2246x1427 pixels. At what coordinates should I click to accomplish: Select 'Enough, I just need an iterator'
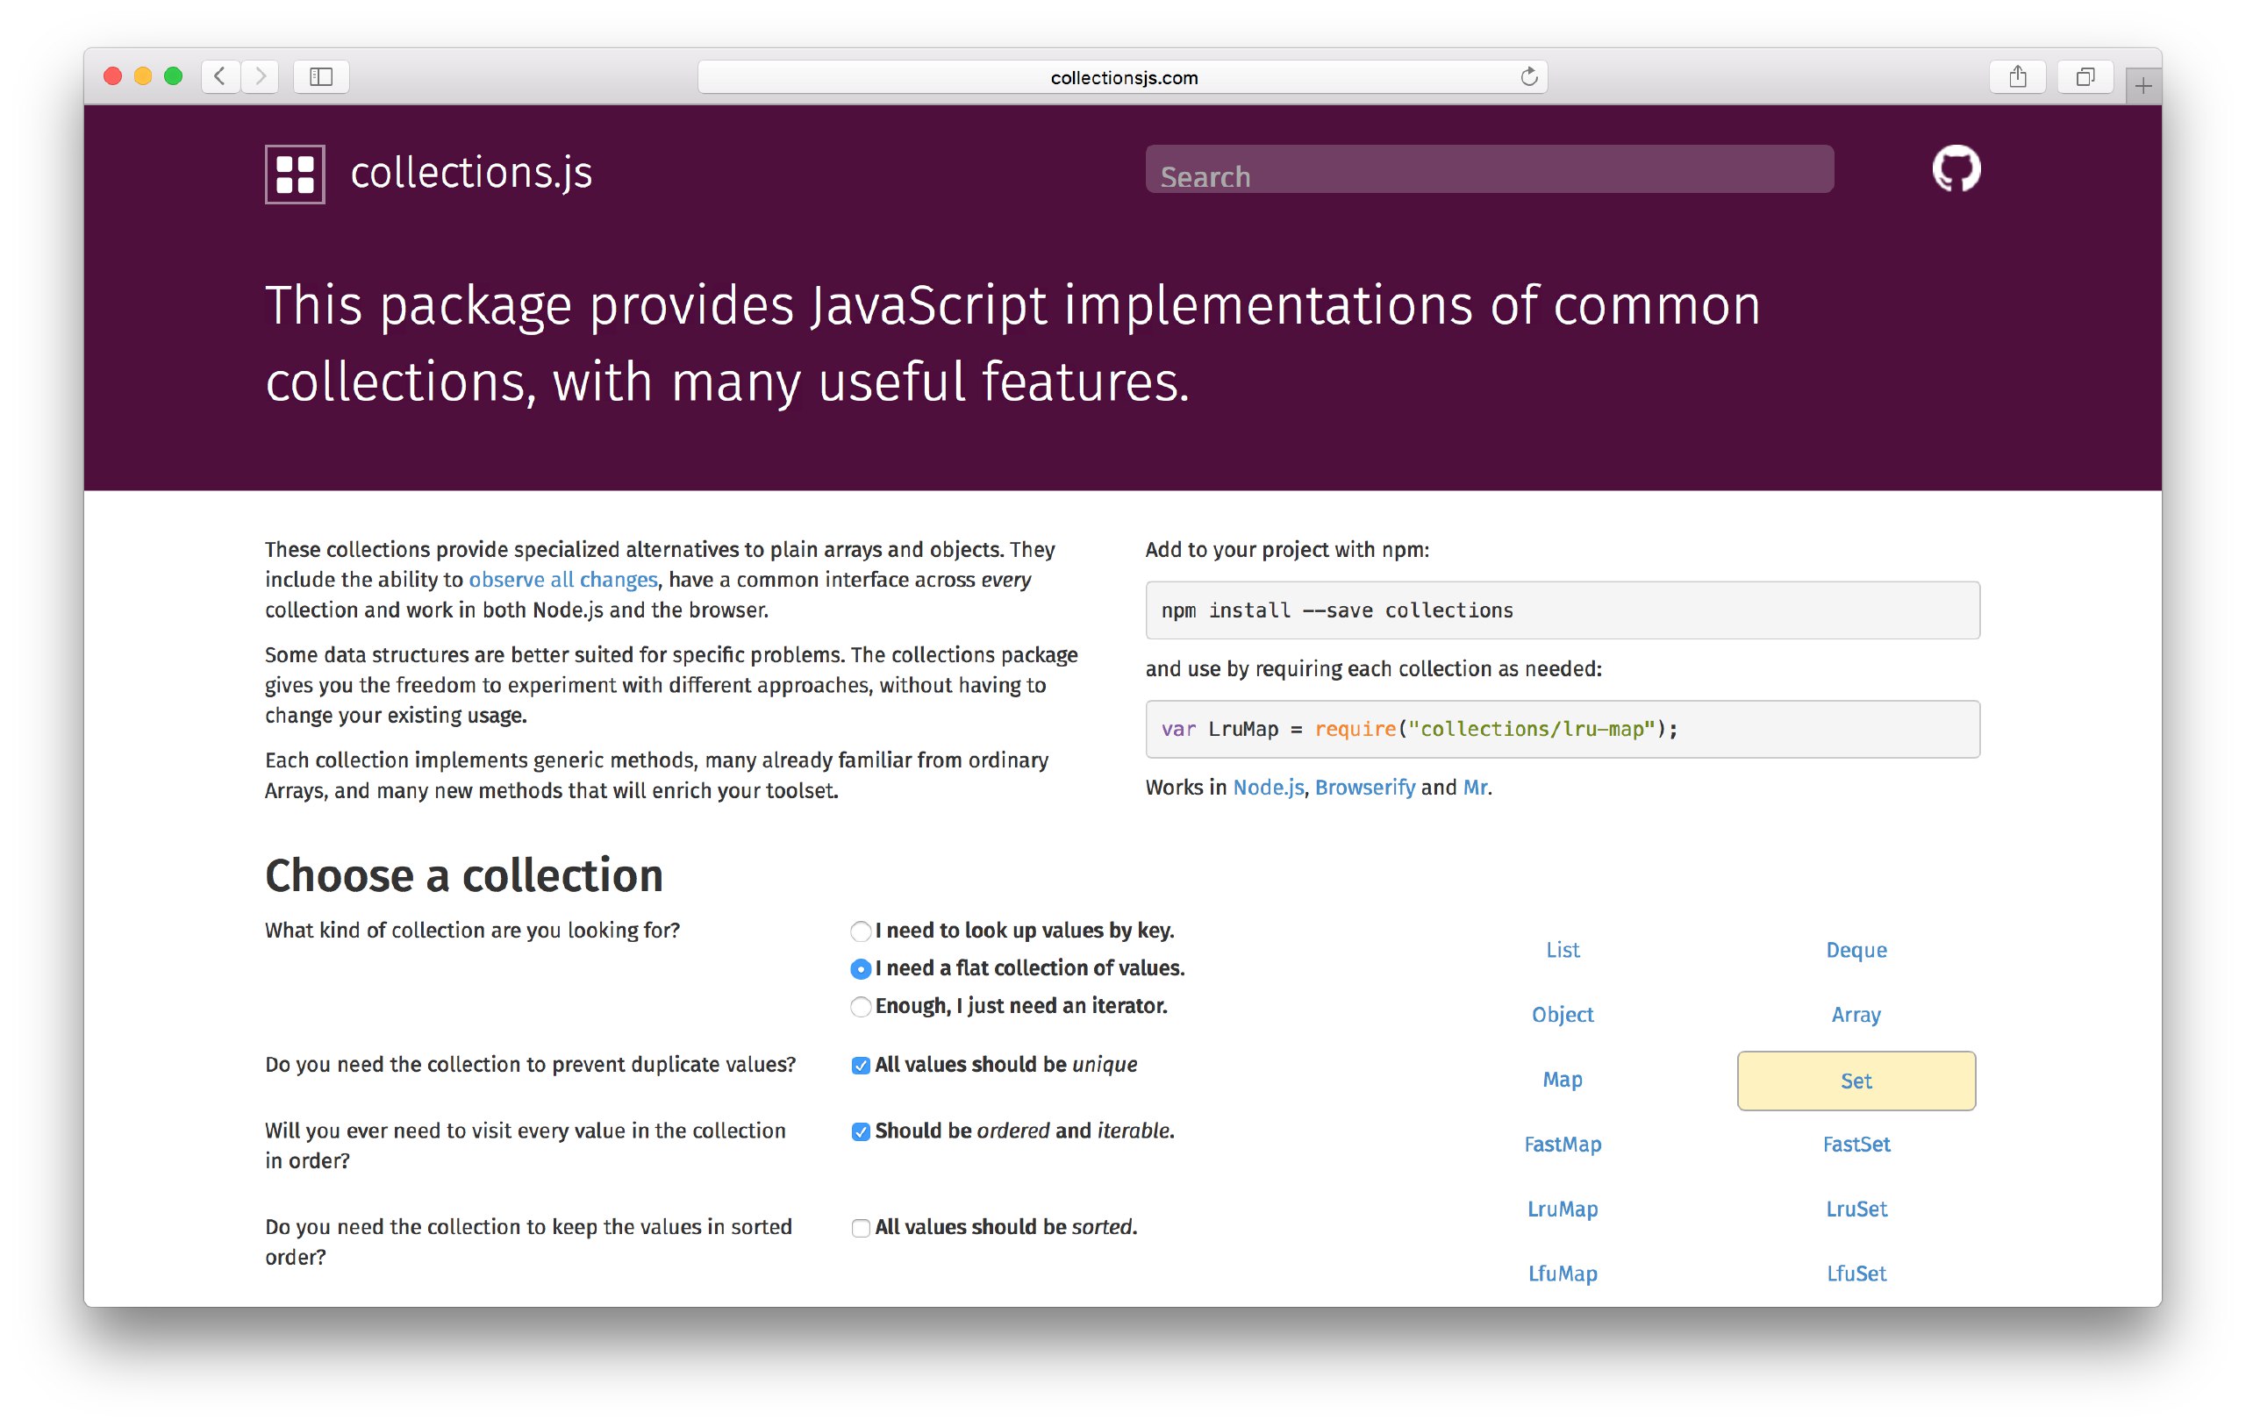pos(860,1006)
